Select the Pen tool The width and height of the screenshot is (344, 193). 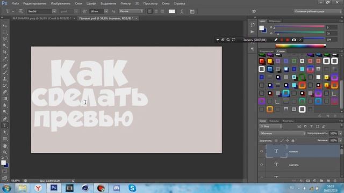(x=5, y=119)
